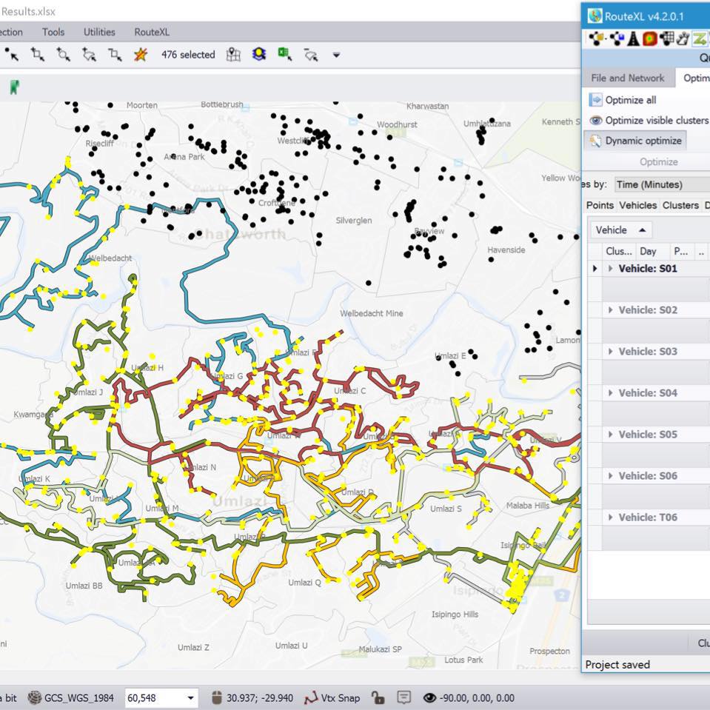Choose the remove lasso selection tool
710x710 pixels.
(311, 55)
